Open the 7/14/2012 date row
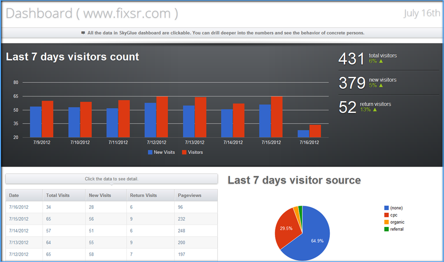This screenshot has width=444, height=262. click(x=19, y=231)
